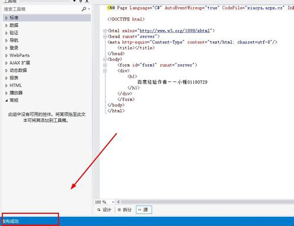The image size is (294, 226).
Task: Click the closing </form> tag
Action: point(126,99)
